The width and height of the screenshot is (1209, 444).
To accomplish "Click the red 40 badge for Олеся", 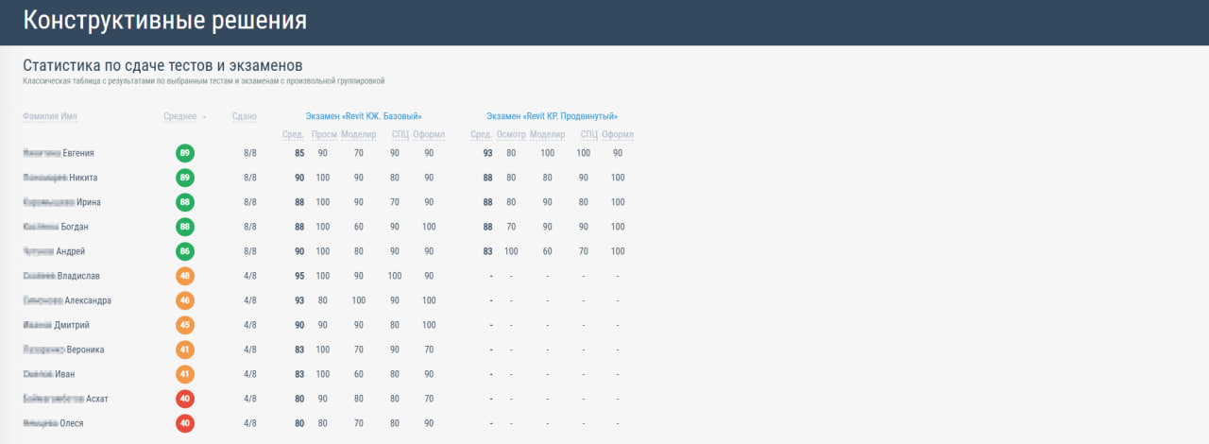I will (185, 423).
